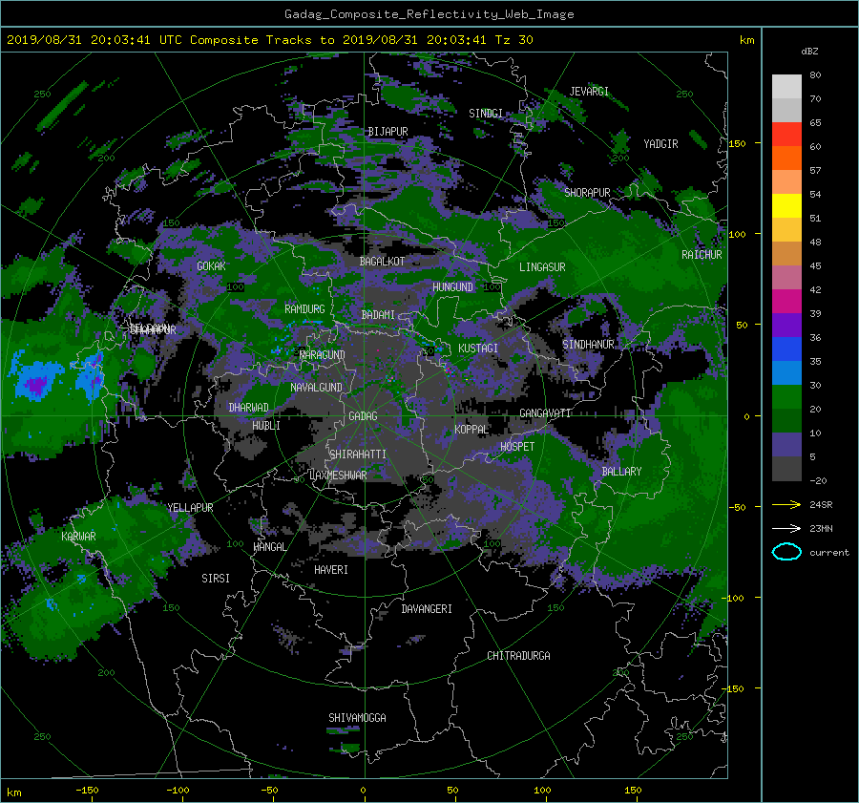Image resolution: width=859 pixels, height=803 pixels.
Task: Click the GANGAVATI city label
Action: click(x=545, y=413)
